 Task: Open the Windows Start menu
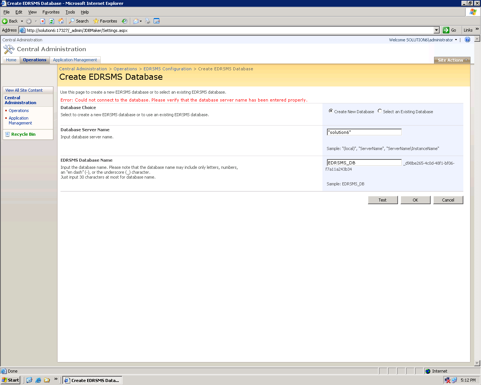pos(11,380)
